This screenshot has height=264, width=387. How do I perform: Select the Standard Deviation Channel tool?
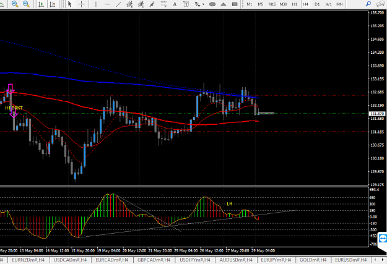(141, 4)
